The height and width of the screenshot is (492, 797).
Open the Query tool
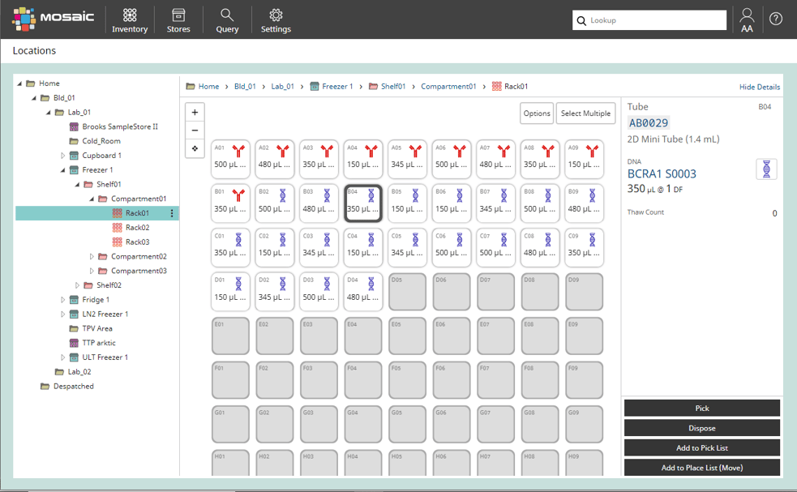227,19
